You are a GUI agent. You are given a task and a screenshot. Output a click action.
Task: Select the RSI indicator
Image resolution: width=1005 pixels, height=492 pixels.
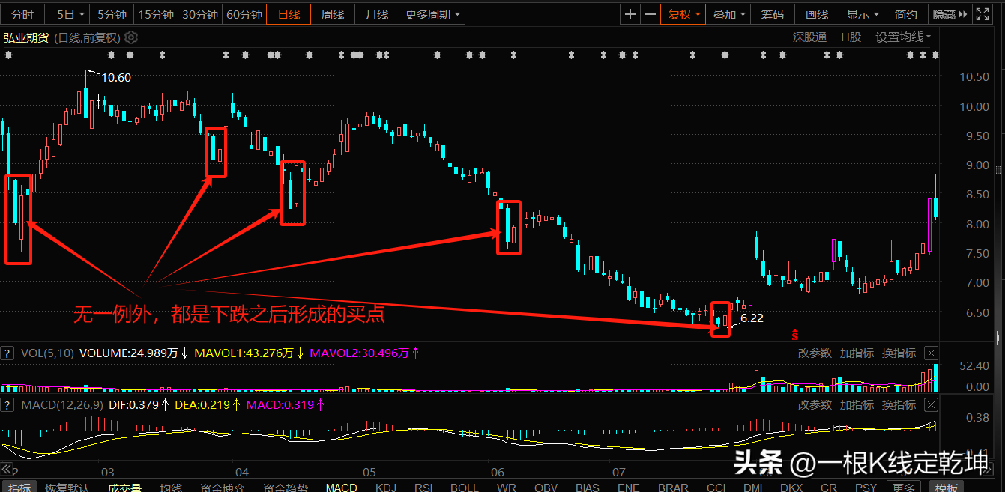[424, 487]
